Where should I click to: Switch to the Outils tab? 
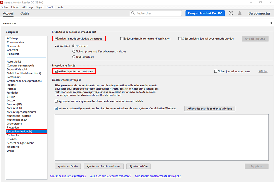point(25,13)
